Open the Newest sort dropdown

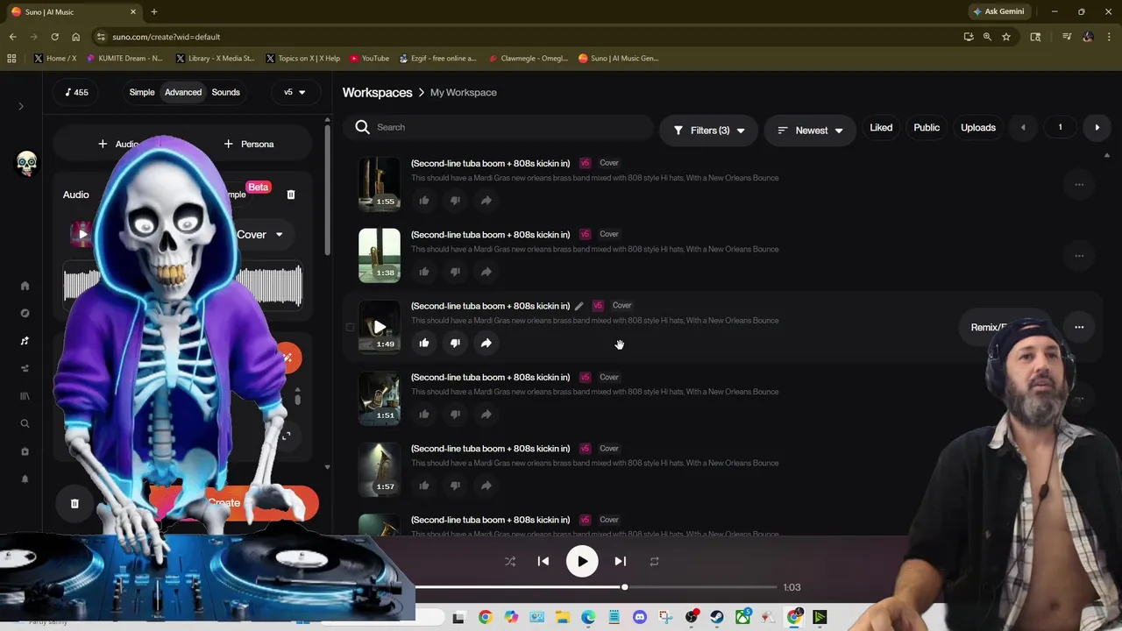(811, 131)
